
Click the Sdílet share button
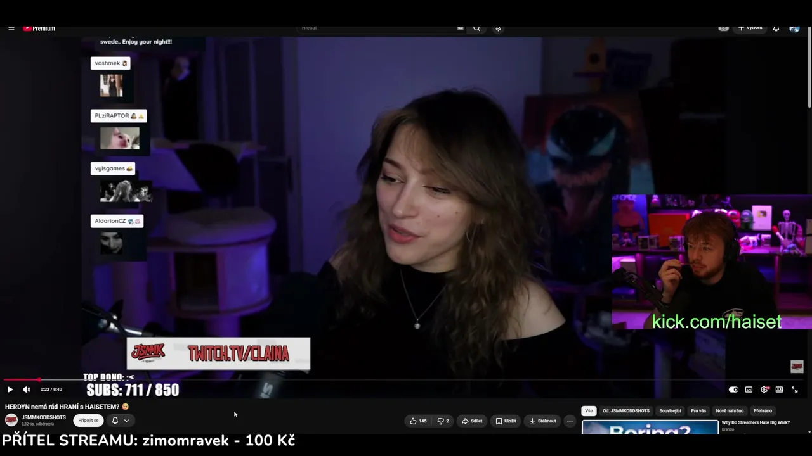(x=472, y=421)
